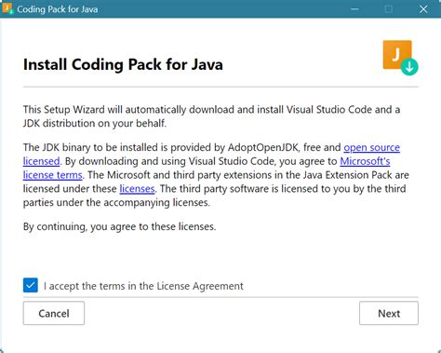Click 'Coding Pack for Java' title bar text
The height and width of the screenshot is (353, 441).
(58, 9)
